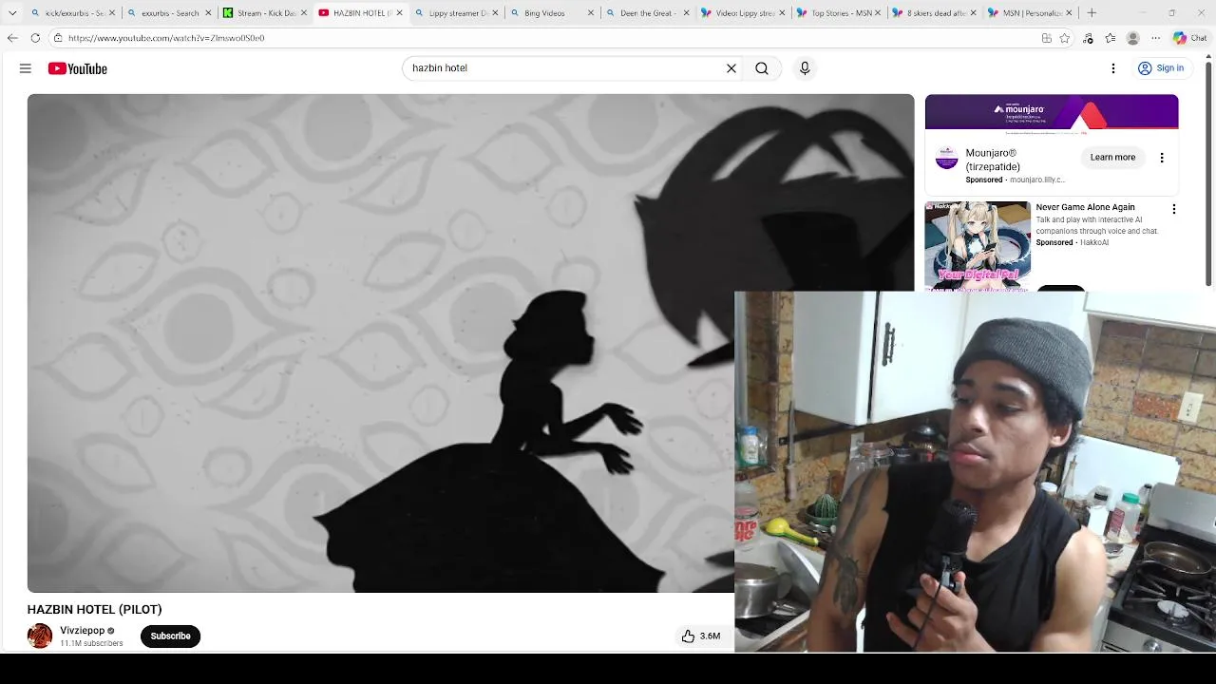Switch to the 'Bing Videos' tab
Image resolution: width=1216 pixels, height=684 pixels.
point(552,13)
